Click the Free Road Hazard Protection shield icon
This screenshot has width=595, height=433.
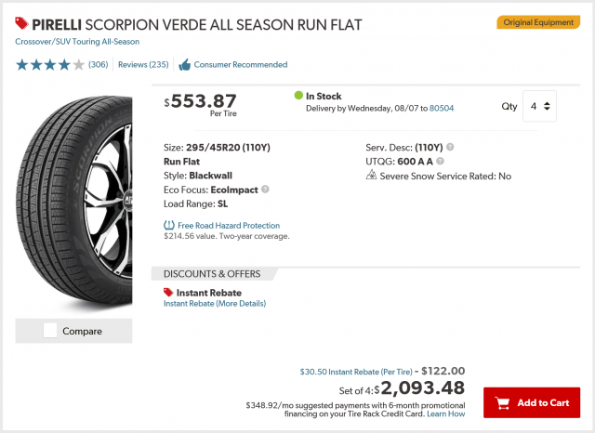[x=168, y=225]
